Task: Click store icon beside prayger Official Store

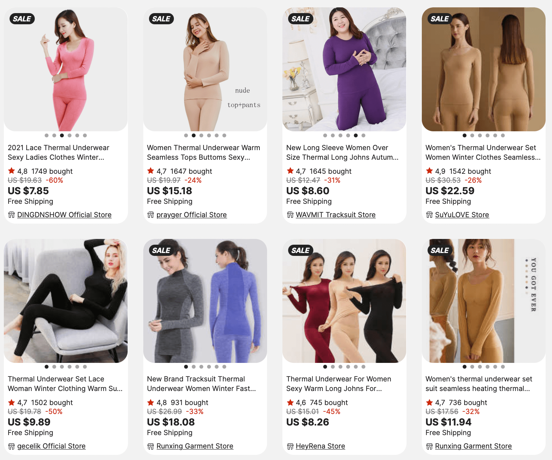Action: (x=151, y=215)
